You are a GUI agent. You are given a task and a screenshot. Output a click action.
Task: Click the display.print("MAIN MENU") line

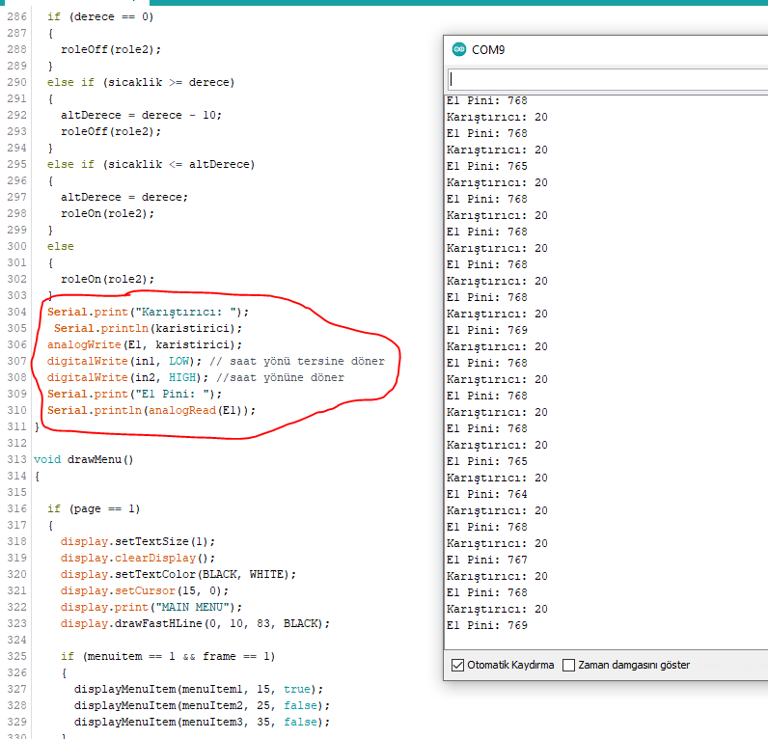[x=151, y=607]
